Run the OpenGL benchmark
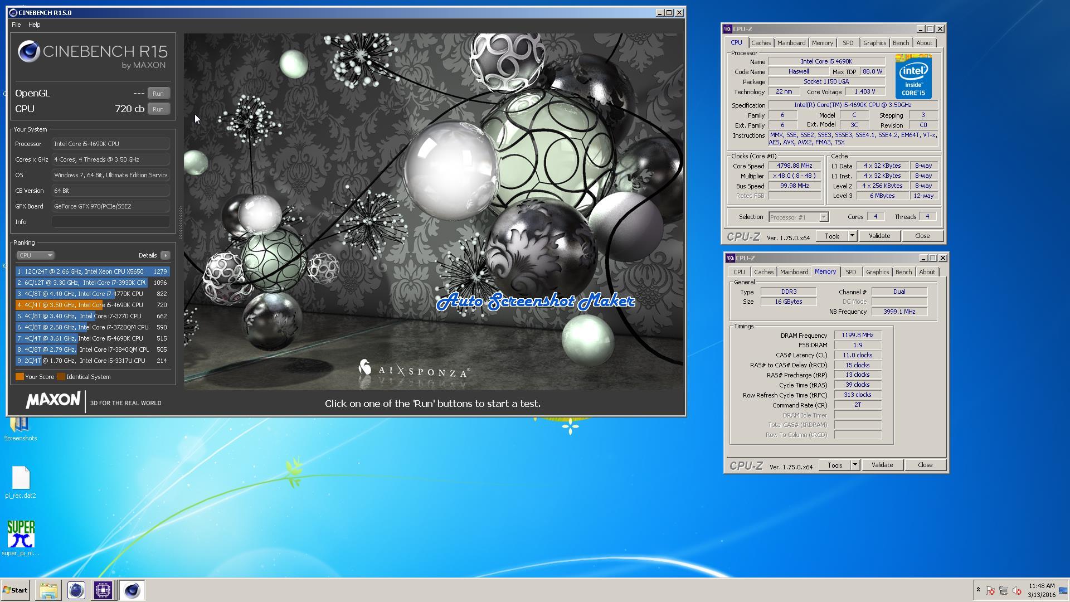1070x602 pixels. coord(158,94)
